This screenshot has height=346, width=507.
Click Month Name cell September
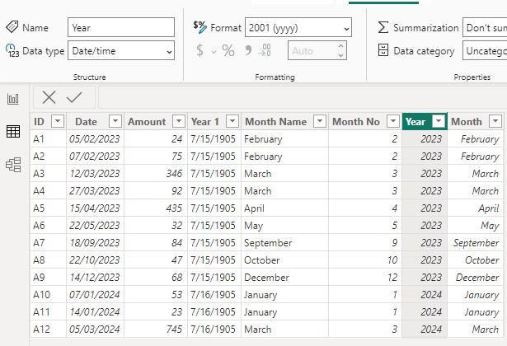pos(284,243)
